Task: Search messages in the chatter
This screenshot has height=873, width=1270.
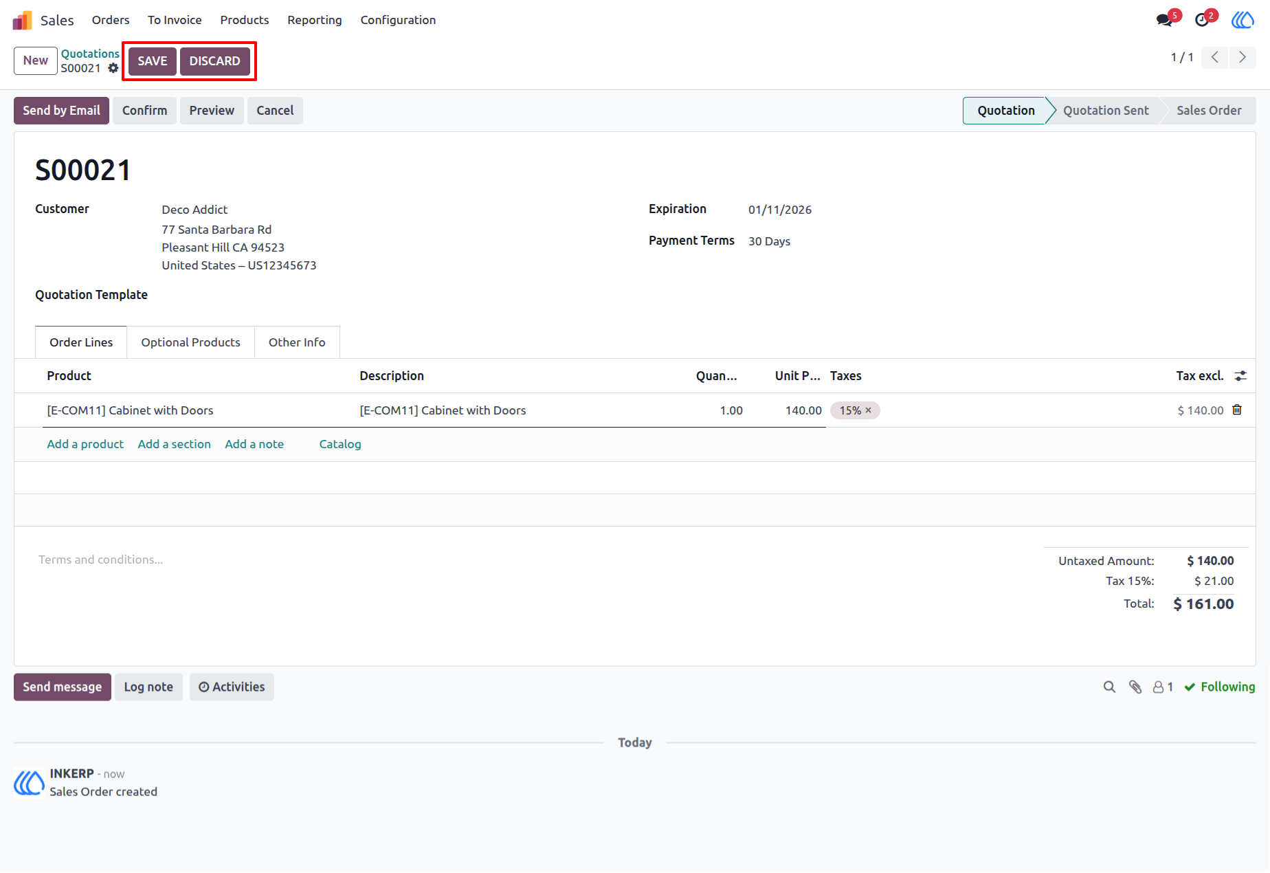Action: click(x=1109, y=687)
